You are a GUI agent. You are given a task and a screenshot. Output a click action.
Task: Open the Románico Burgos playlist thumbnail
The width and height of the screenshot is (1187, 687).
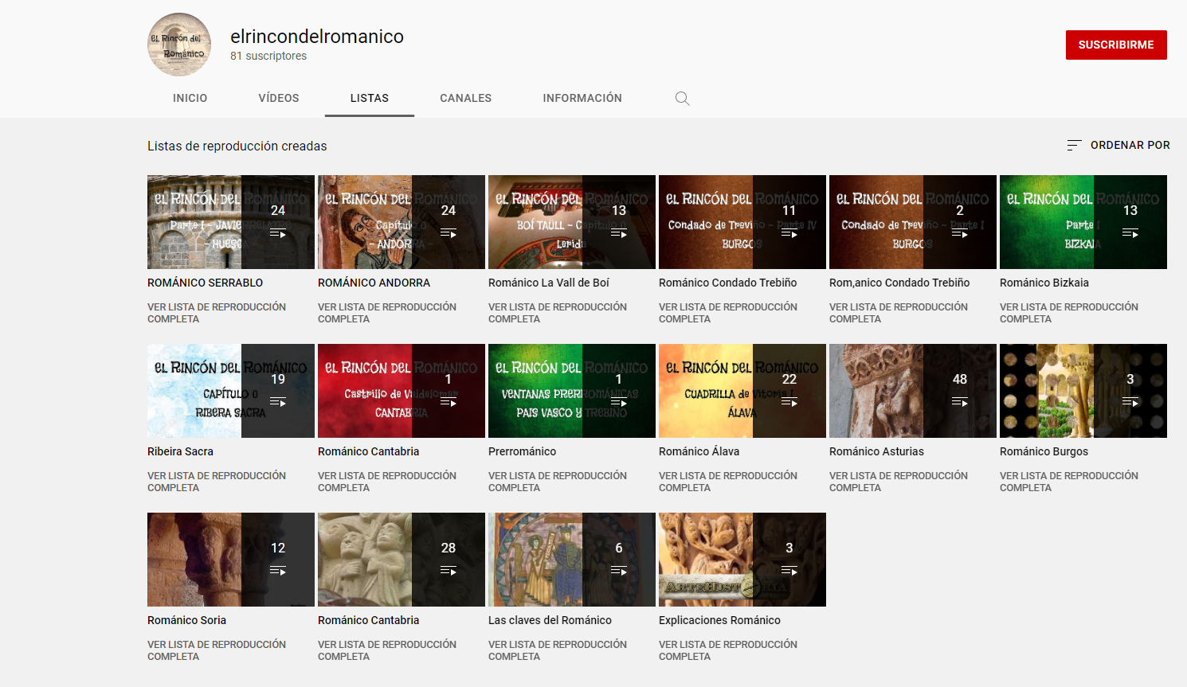[x=1083, y=391]
